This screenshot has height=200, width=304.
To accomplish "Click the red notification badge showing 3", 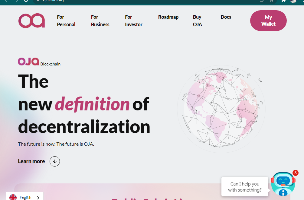I will (296, 173).
